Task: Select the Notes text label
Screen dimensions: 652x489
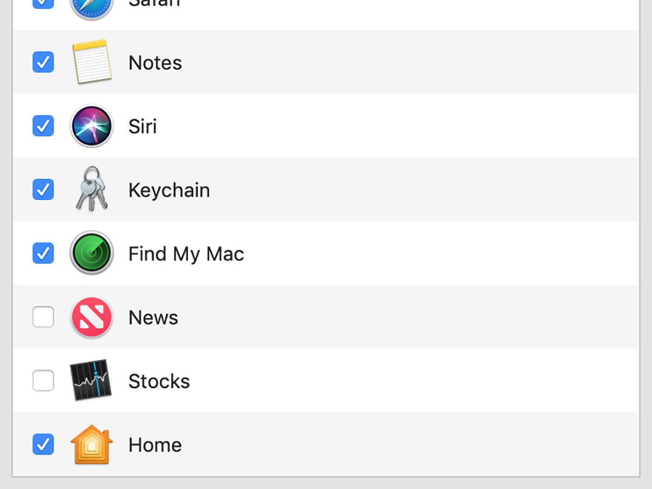Action: [155, 63]
